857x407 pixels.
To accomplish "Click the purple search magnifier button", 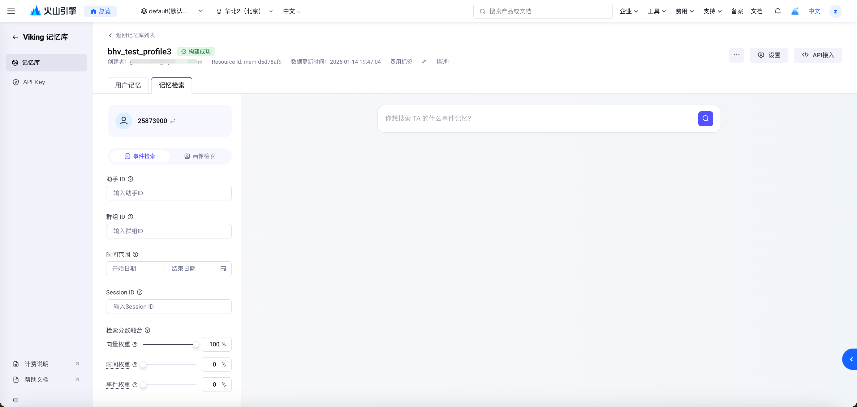I will click(705, 119).
